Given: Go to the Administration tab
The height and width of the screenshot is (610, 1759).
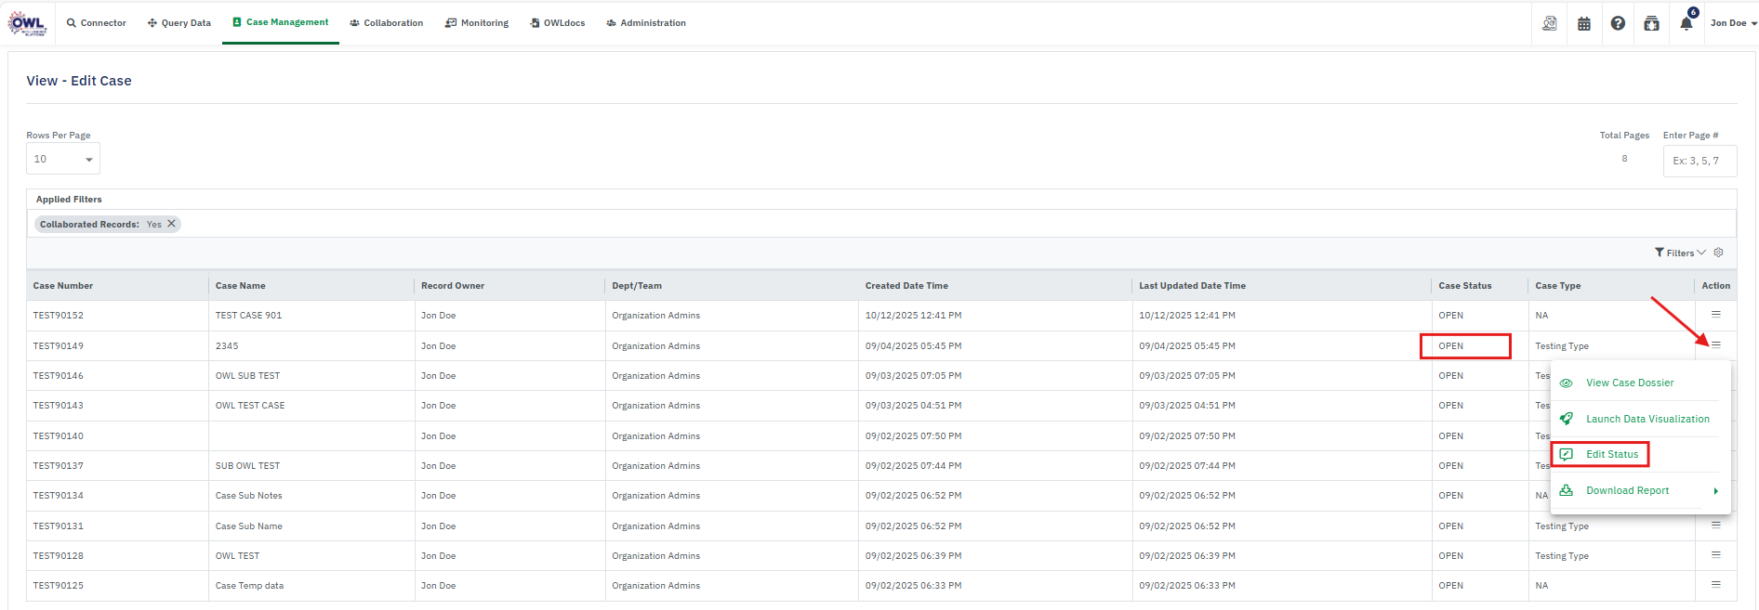Looking at the screenshot, I should pos(646,23).
